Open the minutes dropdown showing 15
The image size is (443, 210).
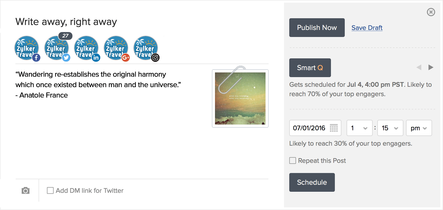pyautogui.click(x=390, y=128)
